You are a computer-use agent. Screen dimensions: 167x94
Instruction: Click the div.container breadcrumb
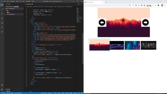point(49,7)
